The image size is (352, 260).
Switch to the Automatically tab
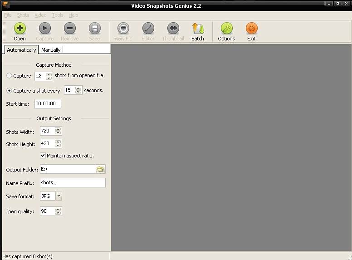point(21,50)
